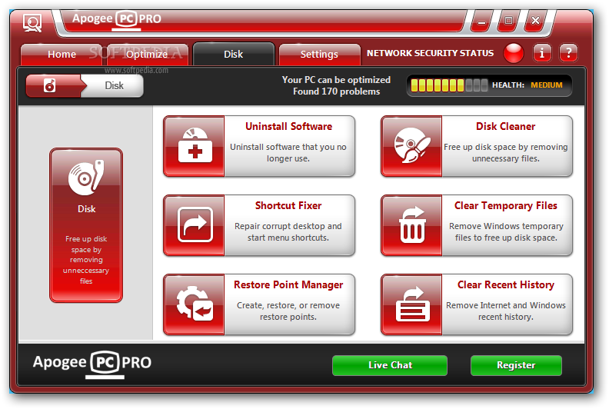Switch to the Optimize tab
The image size is (609, 409).
click(147, 55)
